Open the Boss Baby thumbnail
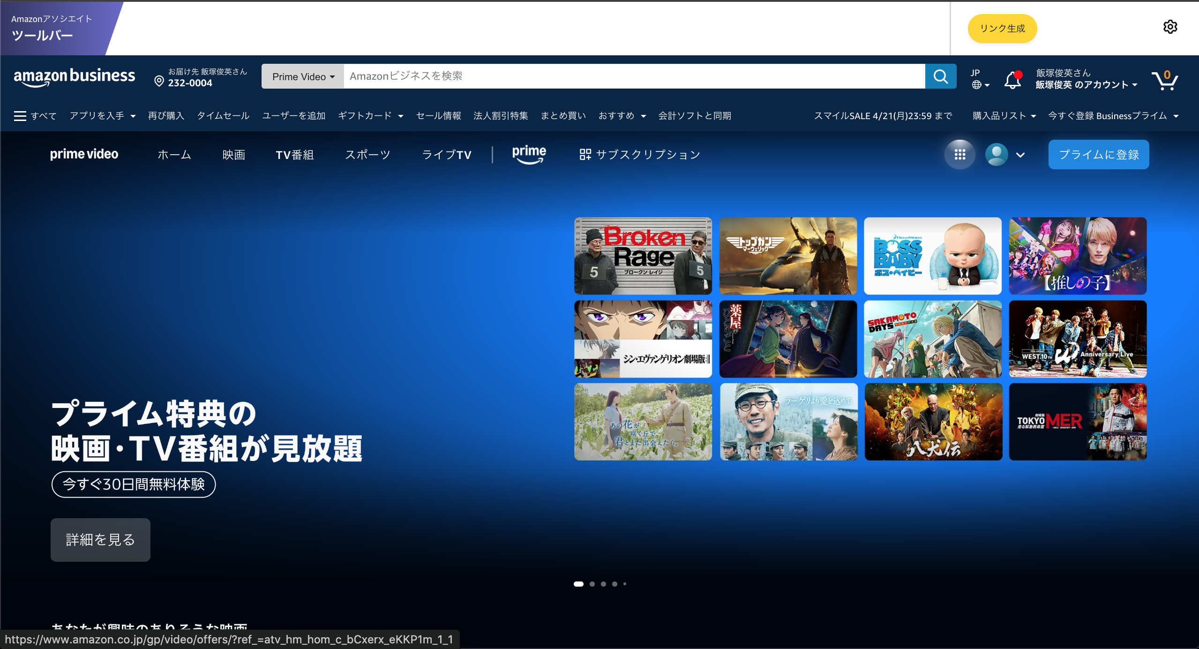This screenshot has height=649, width=1199. click(933, 256)
